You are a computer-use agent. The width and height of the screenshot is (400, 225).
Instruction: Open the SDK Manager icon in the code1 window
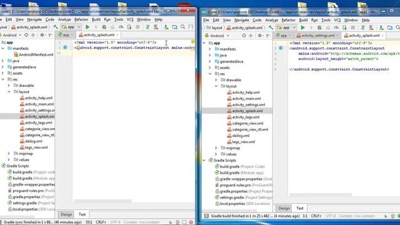click(x=166, y=27)
